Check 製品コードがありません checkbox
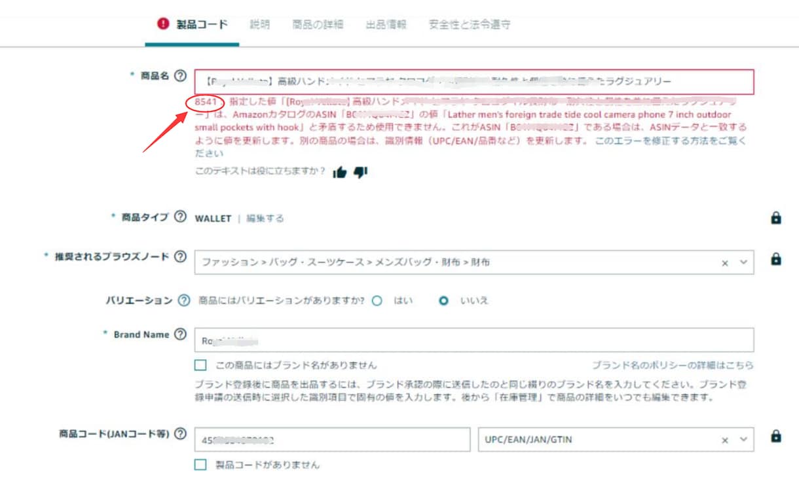This screenshot has height=477, width=799. 200,465
